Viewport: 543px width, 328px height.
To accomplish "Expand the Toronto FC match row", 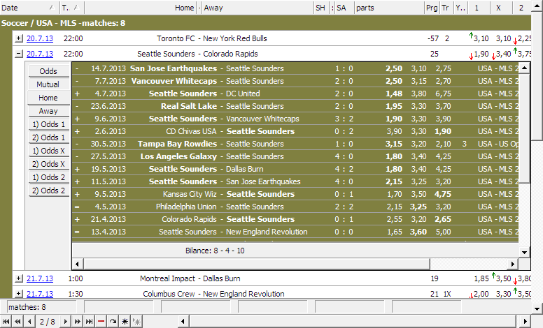I will point(19,38).
